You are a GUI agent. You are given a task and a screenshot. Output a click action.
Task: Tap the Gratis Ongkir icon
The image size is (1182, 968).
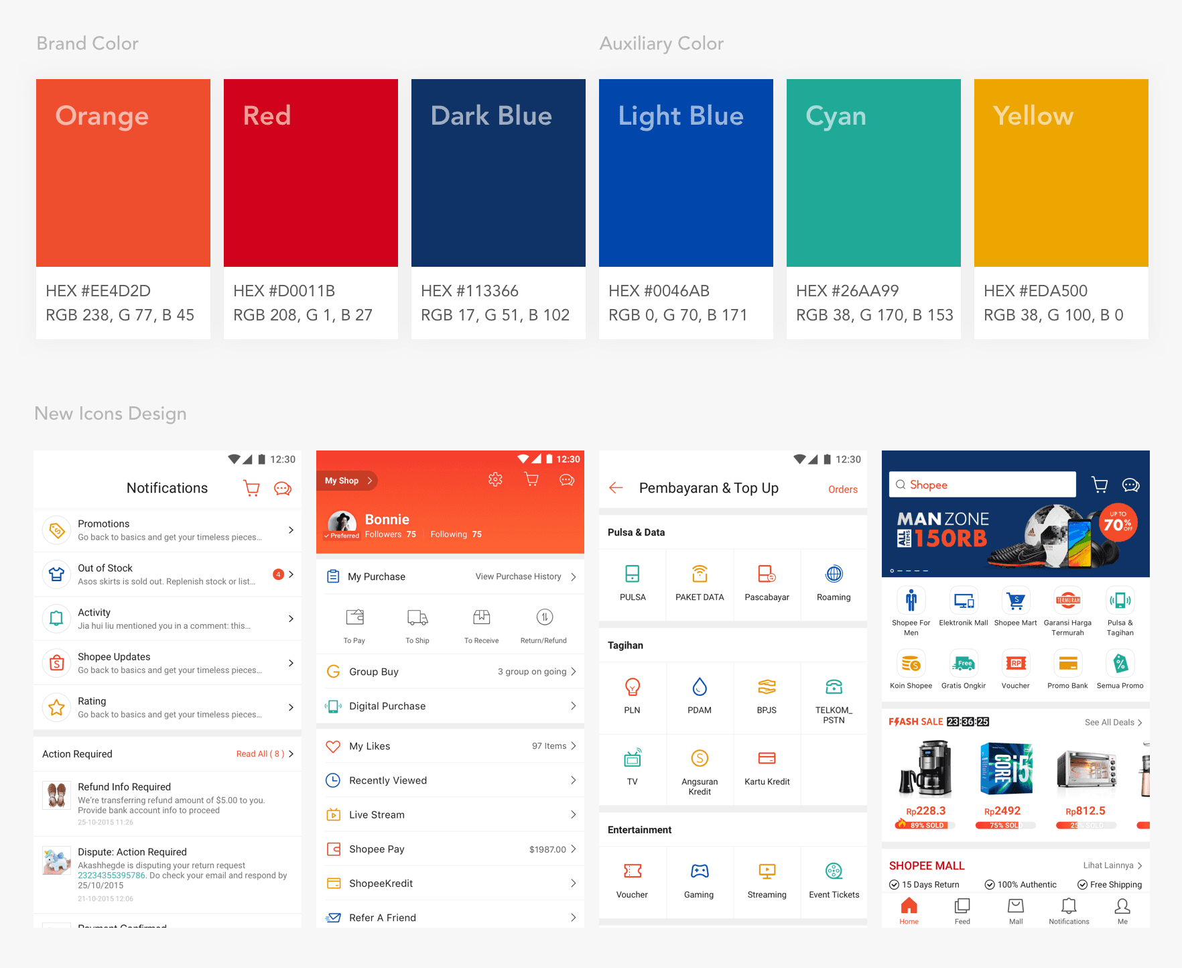point(963,664)
